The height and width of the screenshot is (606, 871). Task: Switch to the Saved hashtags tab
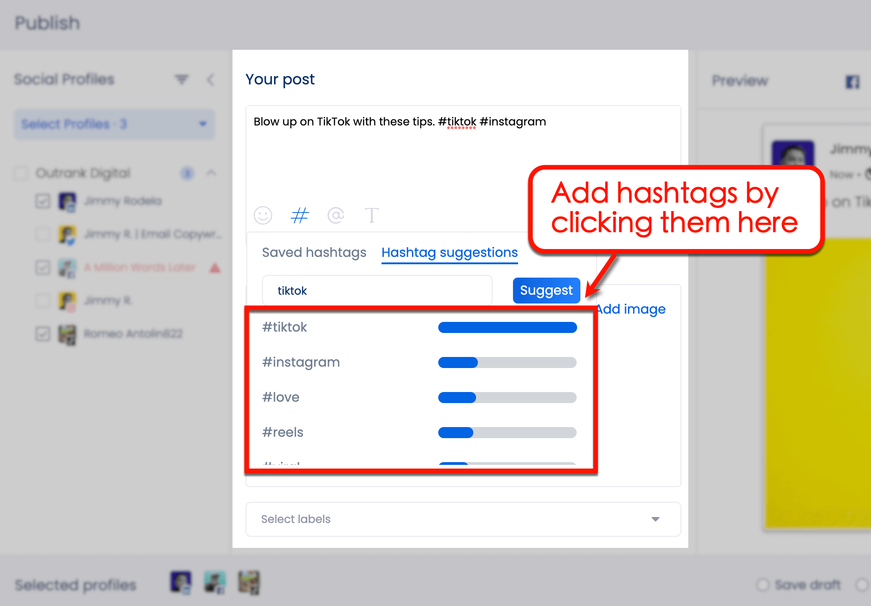tap(314, 252)
